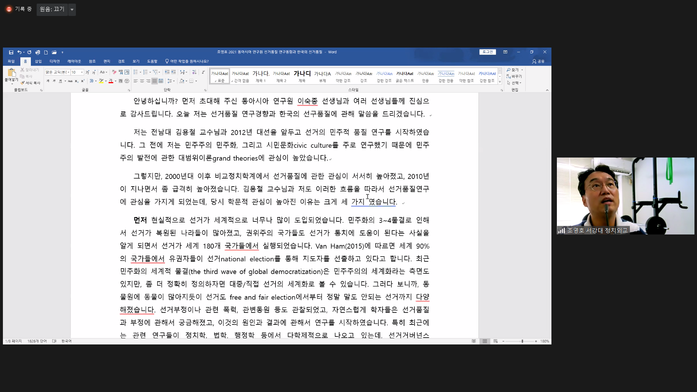Screen dimensions: 697x392
Task: Apply yellow text highlight color
Action: pos(101,81)
